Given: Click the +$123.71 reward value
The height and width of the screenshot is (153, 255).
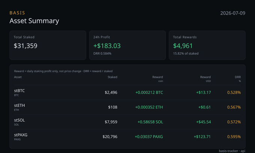Looking at the screenshot, I should pyautogui.click(x=202, y=137).
